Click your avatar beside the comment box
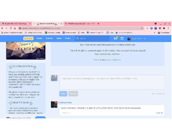This screenshot has height=129, width=172. 54,78
